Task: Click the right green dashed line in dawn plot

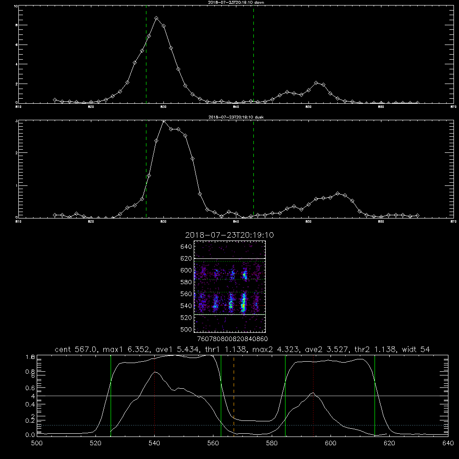Action: tap(253, 54)
